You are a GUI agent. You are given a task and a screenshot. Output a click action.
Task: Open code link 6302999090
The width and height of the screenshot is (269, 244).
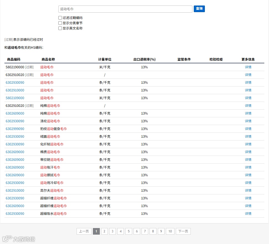(15, 129)
